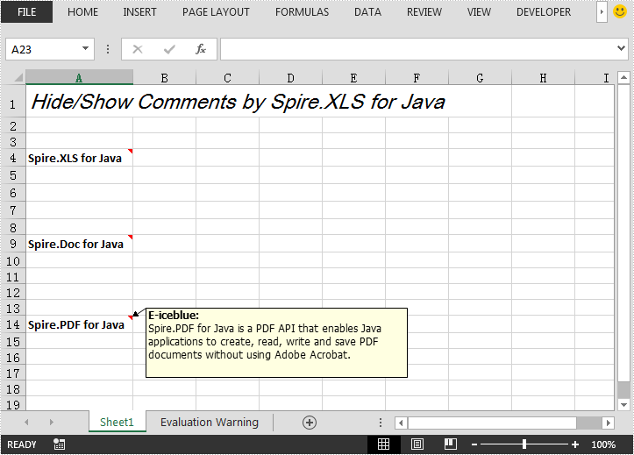
Task: Click the tab bar splitter dots
Action: click(x=380, y=423)
